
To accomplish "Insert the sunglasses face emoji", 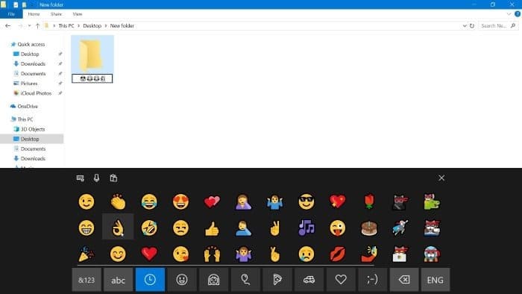I will click(x=306, y=201).
